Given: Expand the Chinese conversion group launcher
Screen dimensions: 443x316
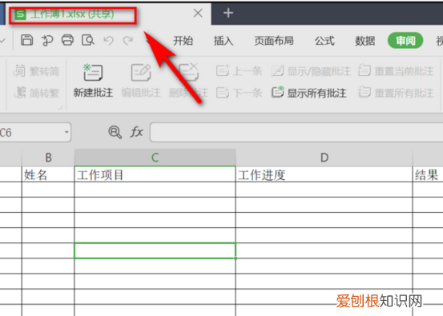Looking at the screenshot, I should [x=60, y=107].
